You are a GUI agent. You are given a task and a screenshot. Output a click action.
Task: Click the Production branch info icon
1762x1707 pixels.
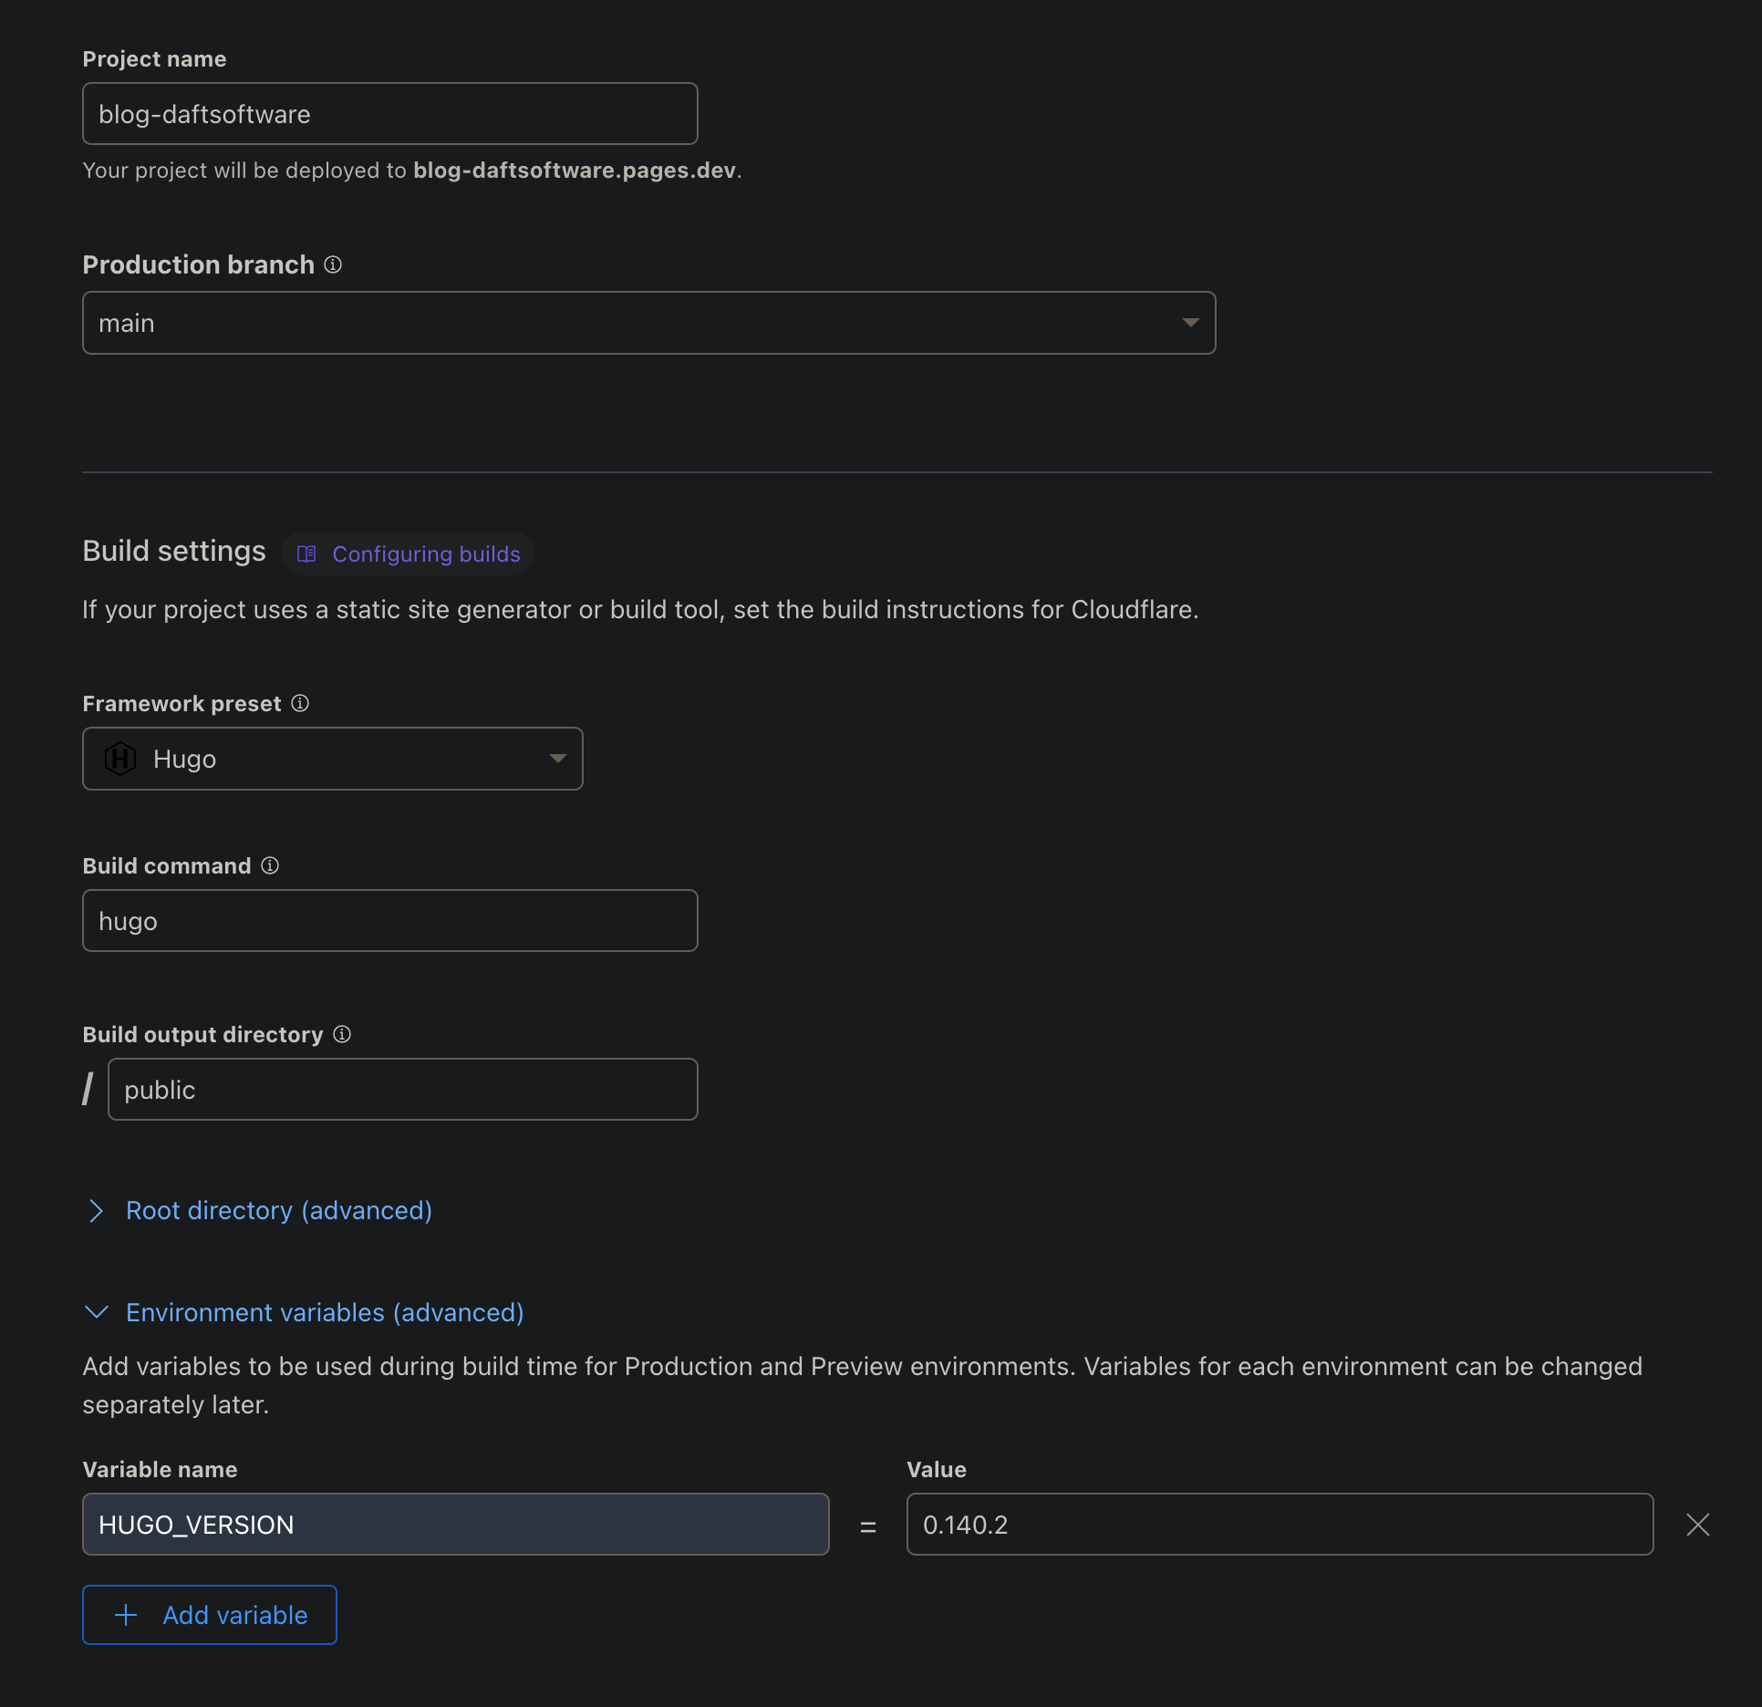coord(332,264)
